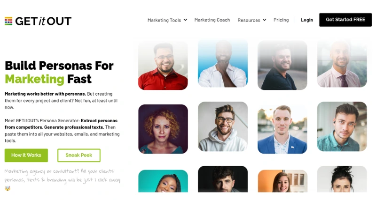Click the Get Started FREE button
This screenshot has width=376, height=200.
pos(345,20)
